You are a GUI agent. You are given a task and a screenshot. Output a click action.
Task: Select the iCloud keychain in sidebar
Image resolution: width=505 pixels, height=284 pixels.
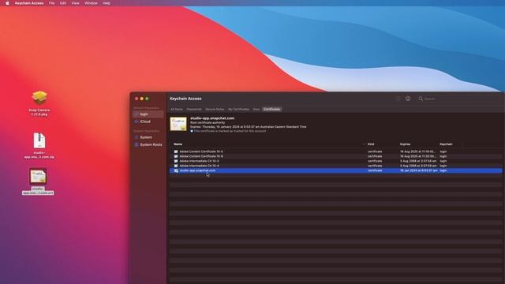(148, 121)
